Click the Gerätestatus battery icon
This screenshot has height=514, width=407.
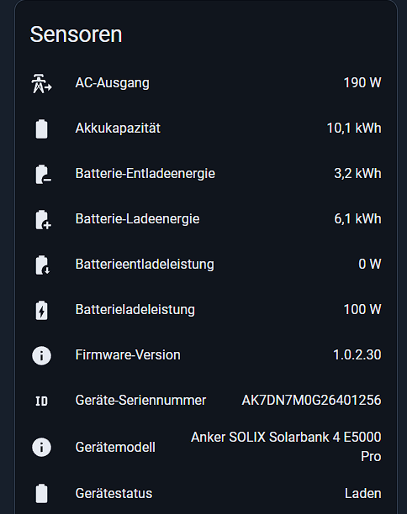pyautogui.click(x=41, y=493)
